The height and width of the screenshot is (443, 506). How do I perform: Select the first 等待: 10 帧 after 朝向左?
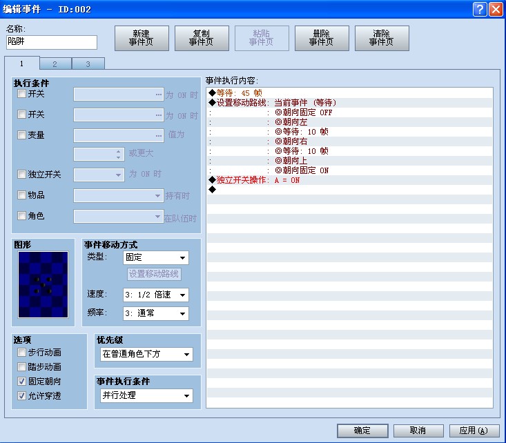pyautogui.click(x=349, y=132)
